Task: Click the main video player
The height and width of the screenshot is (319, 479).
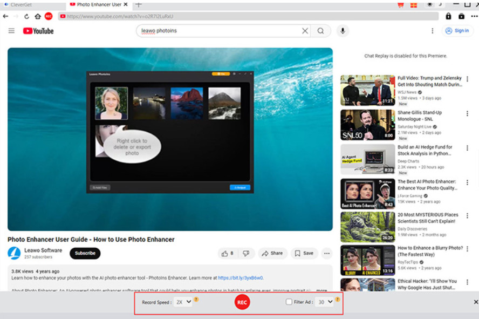Action: pyautogui.click(x=170, y=139)
